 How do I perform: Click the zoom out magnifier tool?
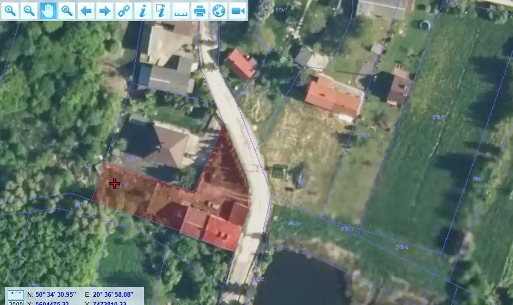pos(29,11)
